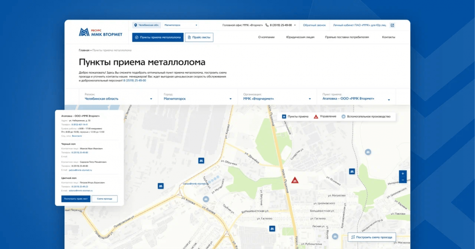475x249 pixels.
Task: Click sidorov@mmk-vtormet.ru email link
Action: point(80,191)
